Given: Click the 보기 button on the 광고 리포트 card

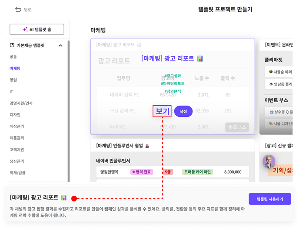Looking at the screenshot, I should (162, 111).
